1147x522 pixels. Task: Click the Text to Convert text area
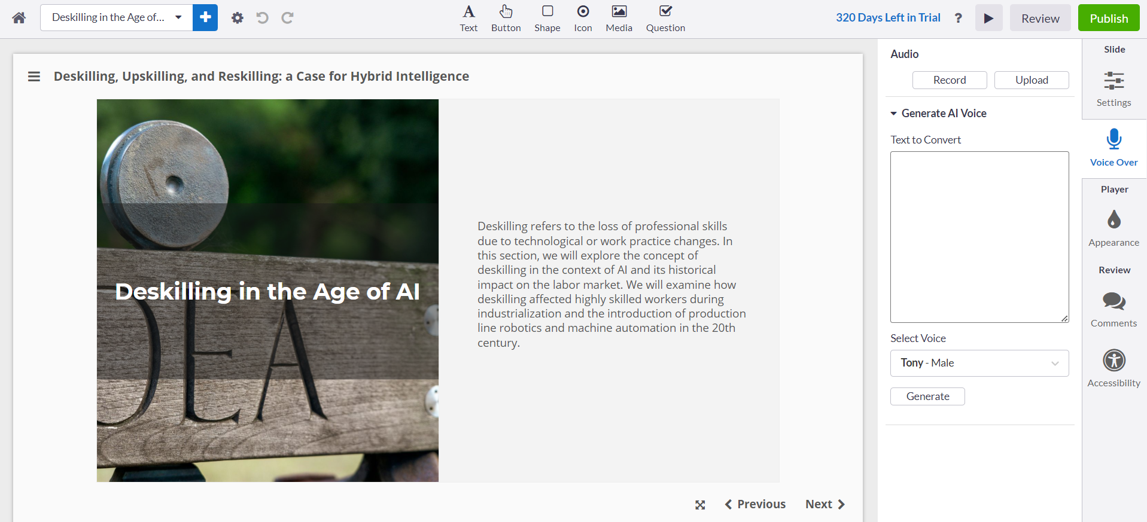coord(979,237)
